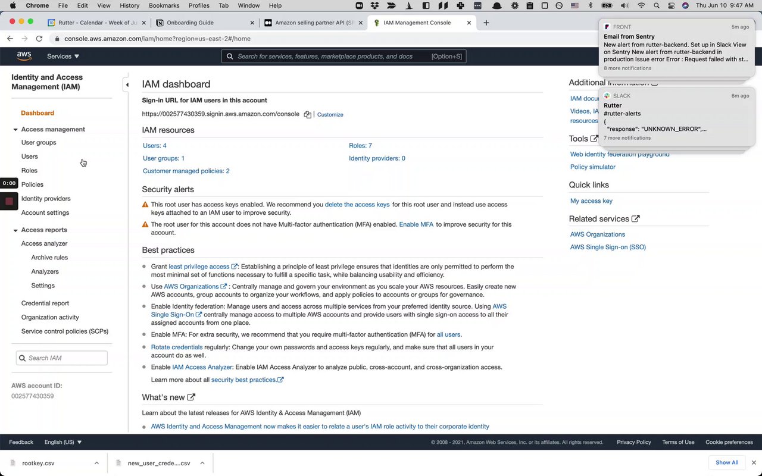Close the Onboarding Guide tab

252,23
